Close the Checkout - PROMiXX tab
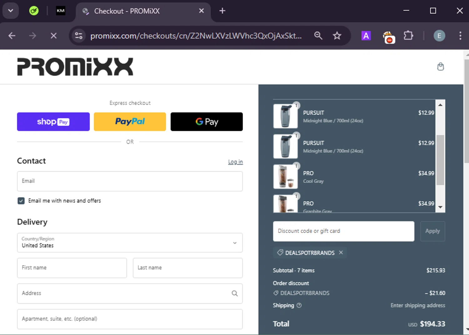The width and height of the screenshot is (469, 335). pos(201,11)
